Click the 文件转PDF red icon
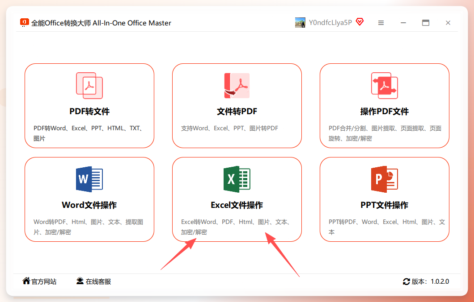Viewport: 474px width, 302px height. (237, 86)
